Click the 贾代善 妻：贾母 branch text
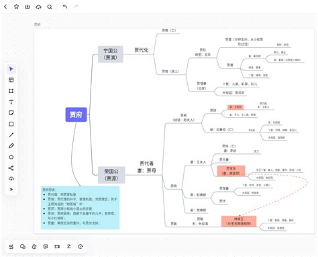This screenshot has width=318, height=257. [x=147, y=167]
